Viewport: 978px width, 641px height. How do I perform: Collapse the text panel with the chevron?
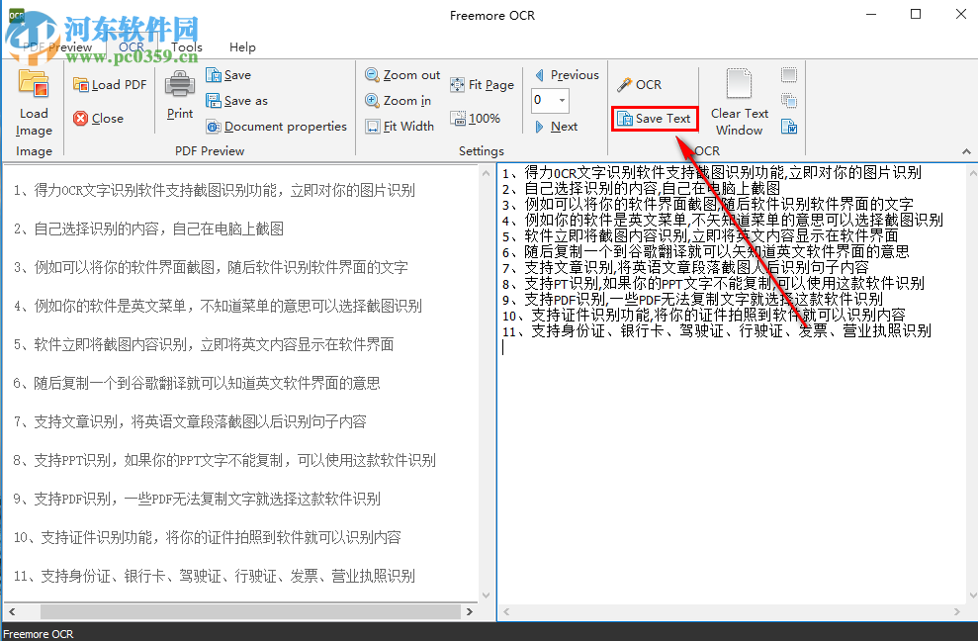point(966,152)
